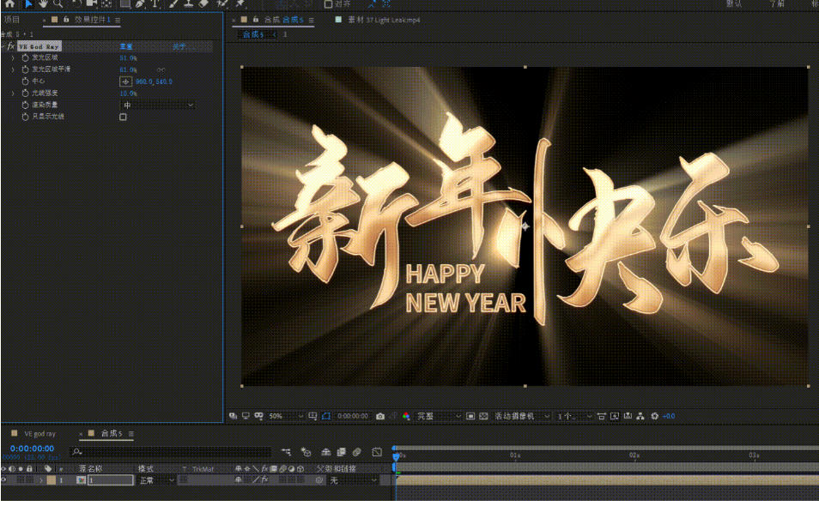The width and height of the screenshot is (819, 506).
Task: Click the stopwatch next to 光线强度
Action: 25,93
